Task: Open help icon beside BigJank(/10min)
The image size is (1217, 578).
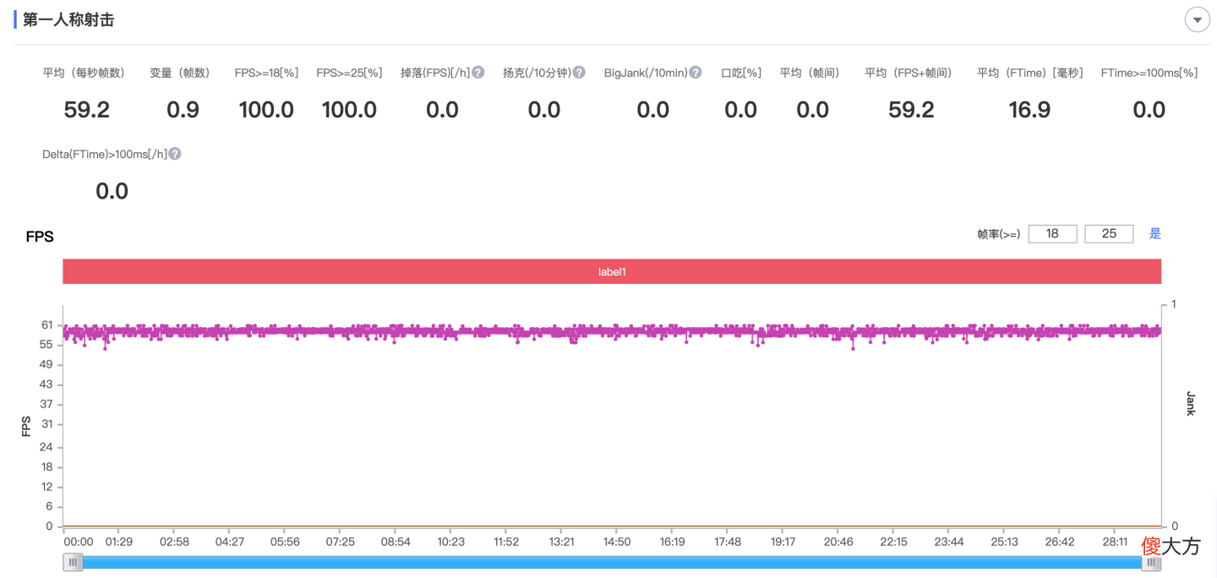Action: point(696,73)
